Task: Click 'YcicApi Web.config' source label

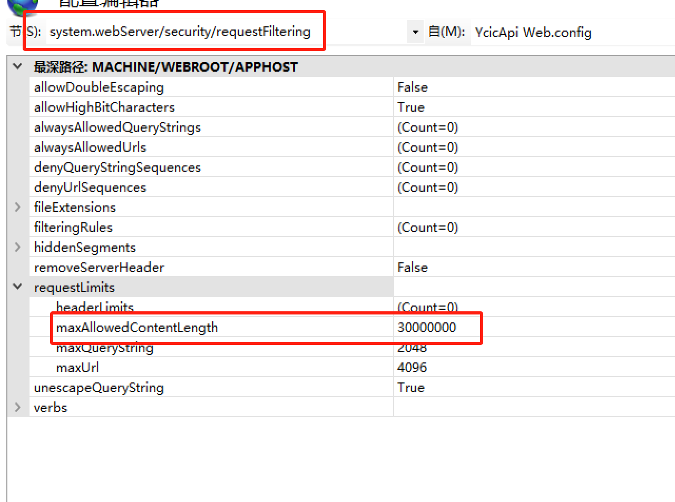Action: pos(533,32)
